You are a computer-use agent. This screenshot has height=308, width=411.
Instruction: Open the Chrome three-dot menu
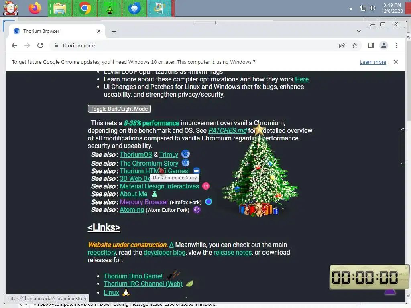click(397, 46)
